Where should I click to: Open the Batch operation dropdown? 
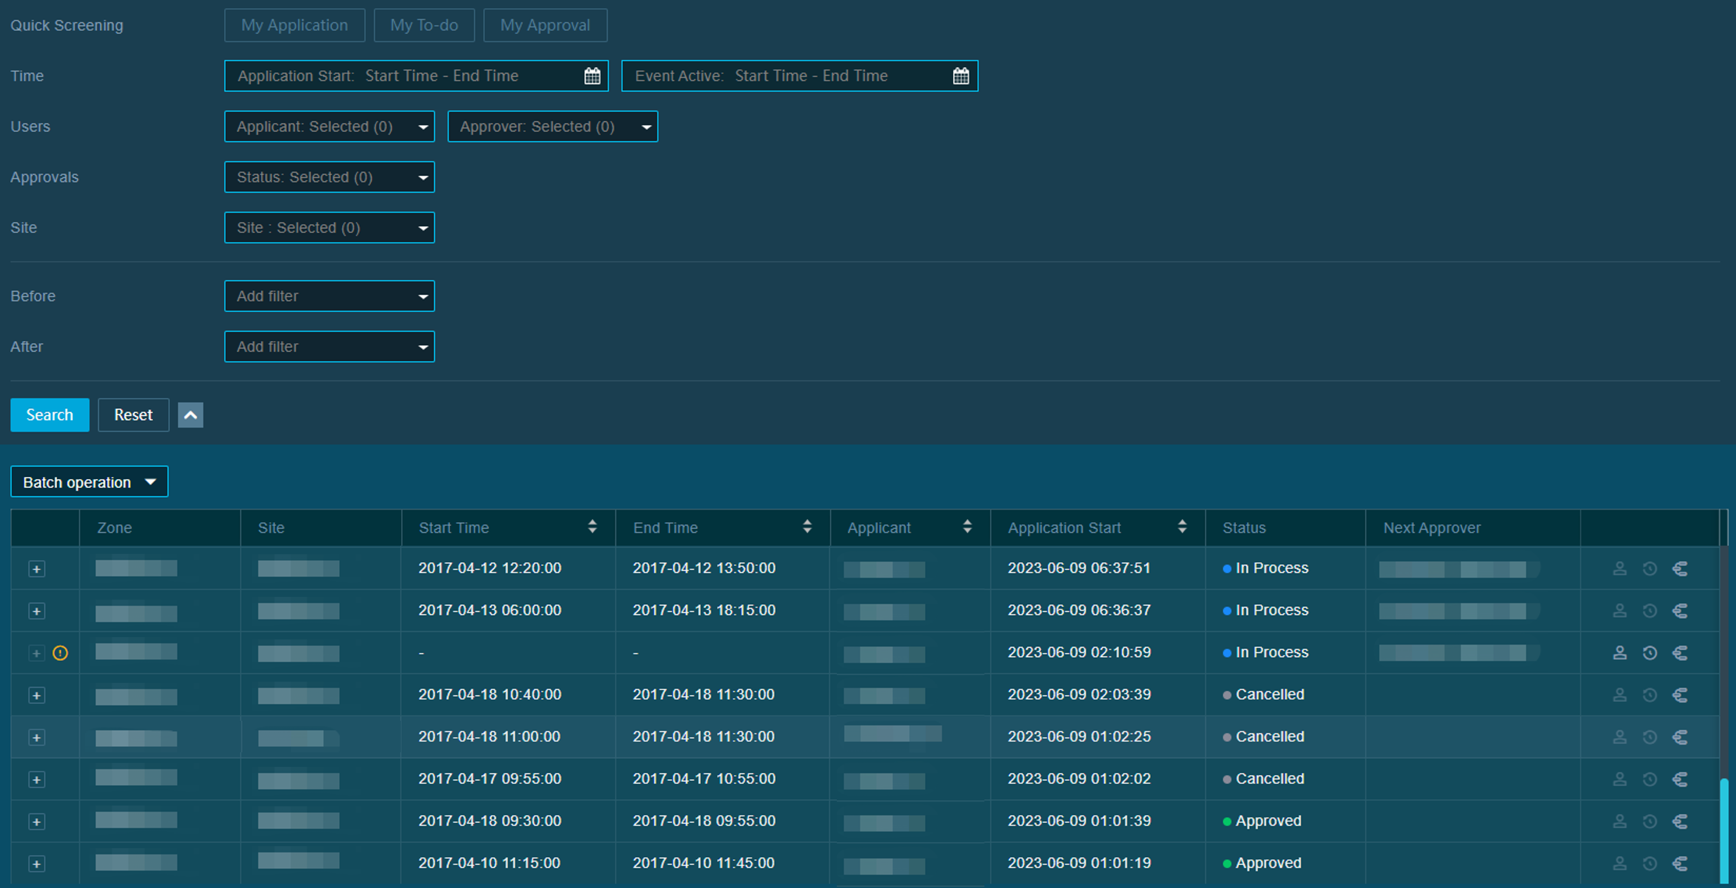pos(90,482)
